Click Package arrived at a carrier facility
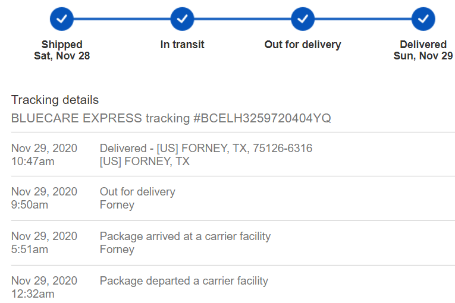The height and width of the screenshot is (303, 455). (x=185, y=236)
